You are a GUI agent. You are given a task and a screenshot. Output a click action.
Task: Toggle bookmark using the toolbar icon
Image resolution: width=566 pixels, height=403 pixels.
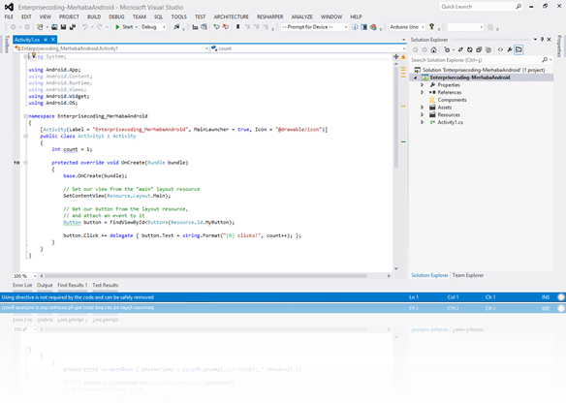[x=237, y=27]
